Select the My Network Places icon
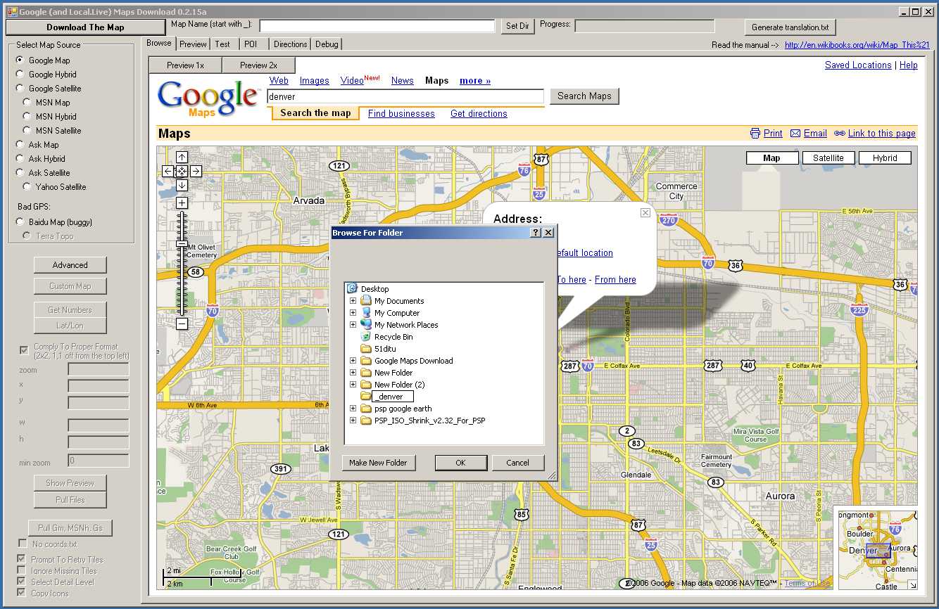 coord(366,325)
